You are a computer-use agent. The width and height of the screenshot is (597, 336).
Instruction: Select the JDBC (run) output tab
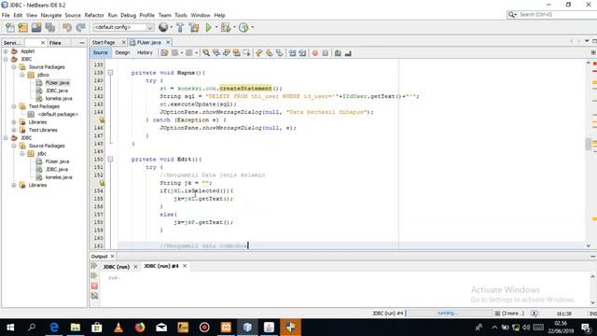click(x=116, y=267)
